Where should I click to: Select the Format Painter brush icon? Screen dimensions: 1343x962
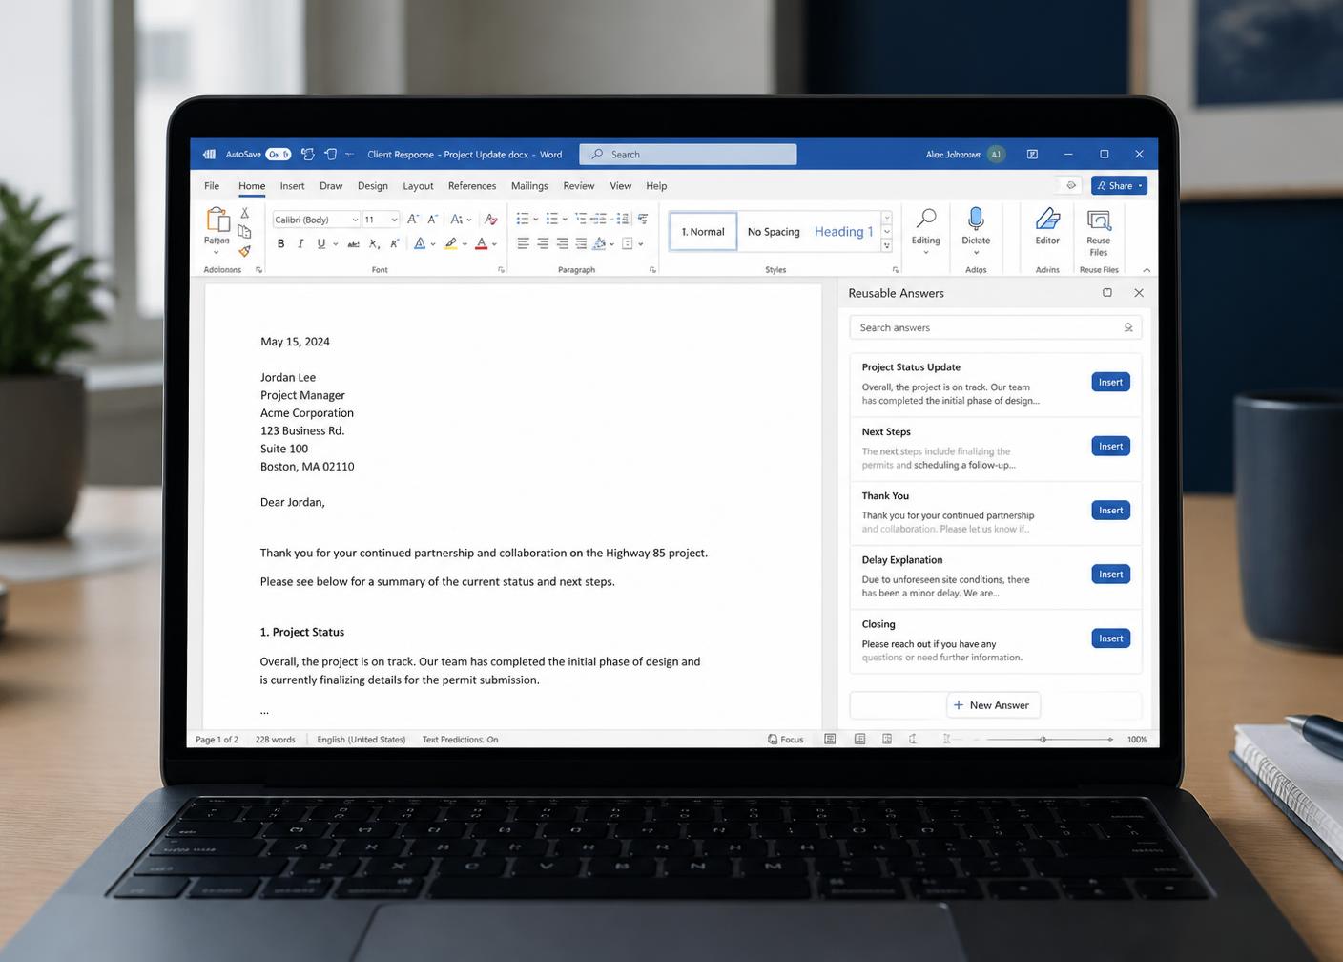tap(245, 251)
